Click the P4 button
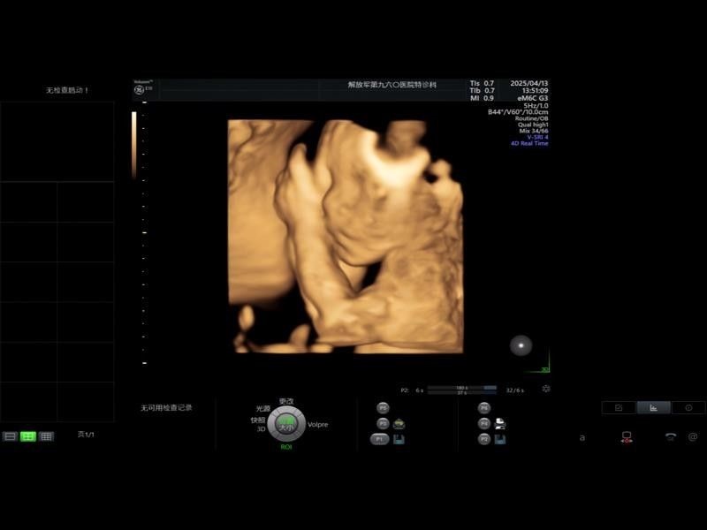Image resolution: width=707 pixels, height=530 pixels. [x=483, y=424]
